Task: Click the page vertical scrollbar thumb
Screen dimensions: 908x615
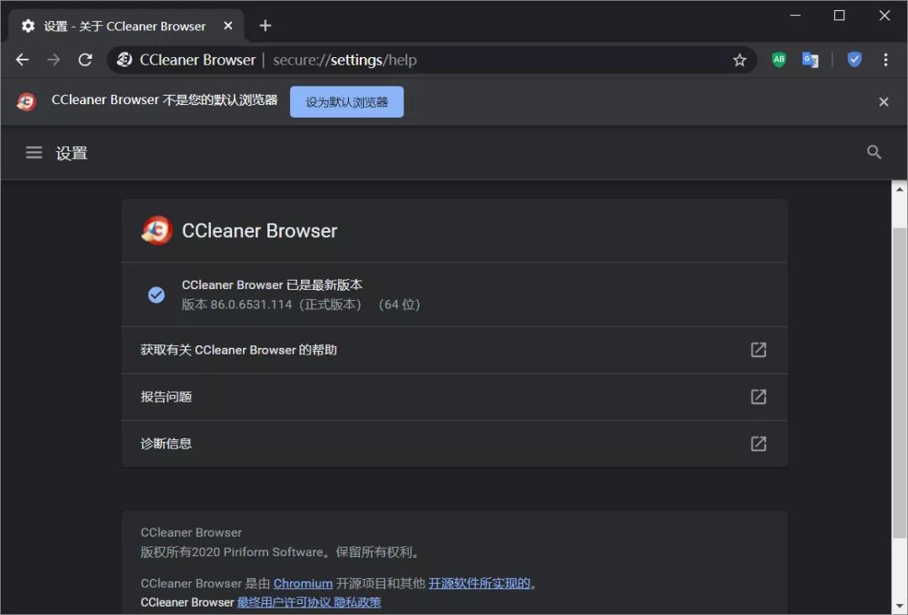Action: pyautogui.click(x=900, y=381)
